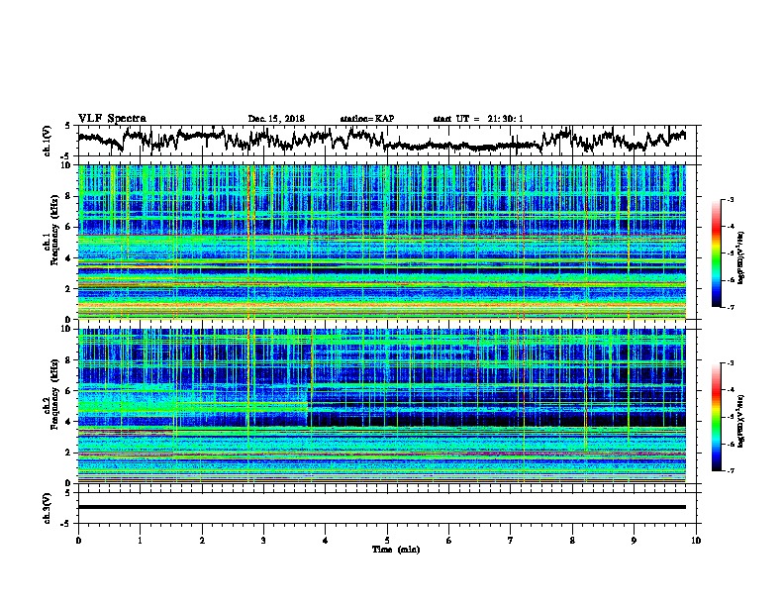784x606 pixels.
Task: Click the 'Time (min)' axis label
Action: pyautogui.click(x=396, y=550)
